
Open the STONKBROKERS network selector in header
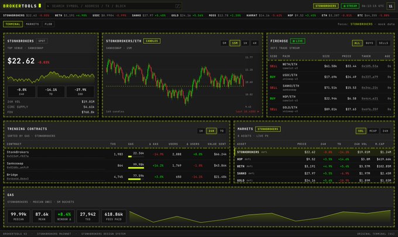pos(325,6)
